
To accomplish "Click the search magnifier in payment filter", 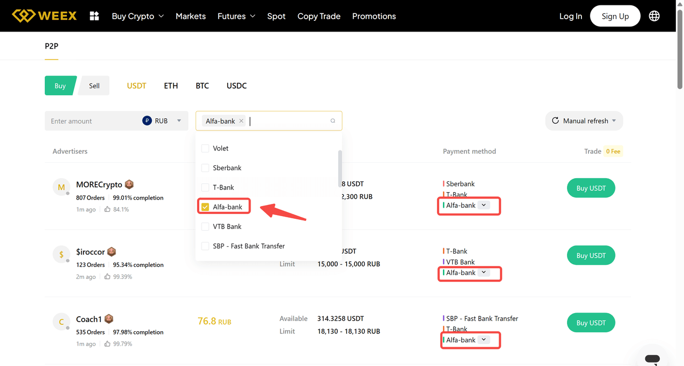I will [x=333, y=121].
